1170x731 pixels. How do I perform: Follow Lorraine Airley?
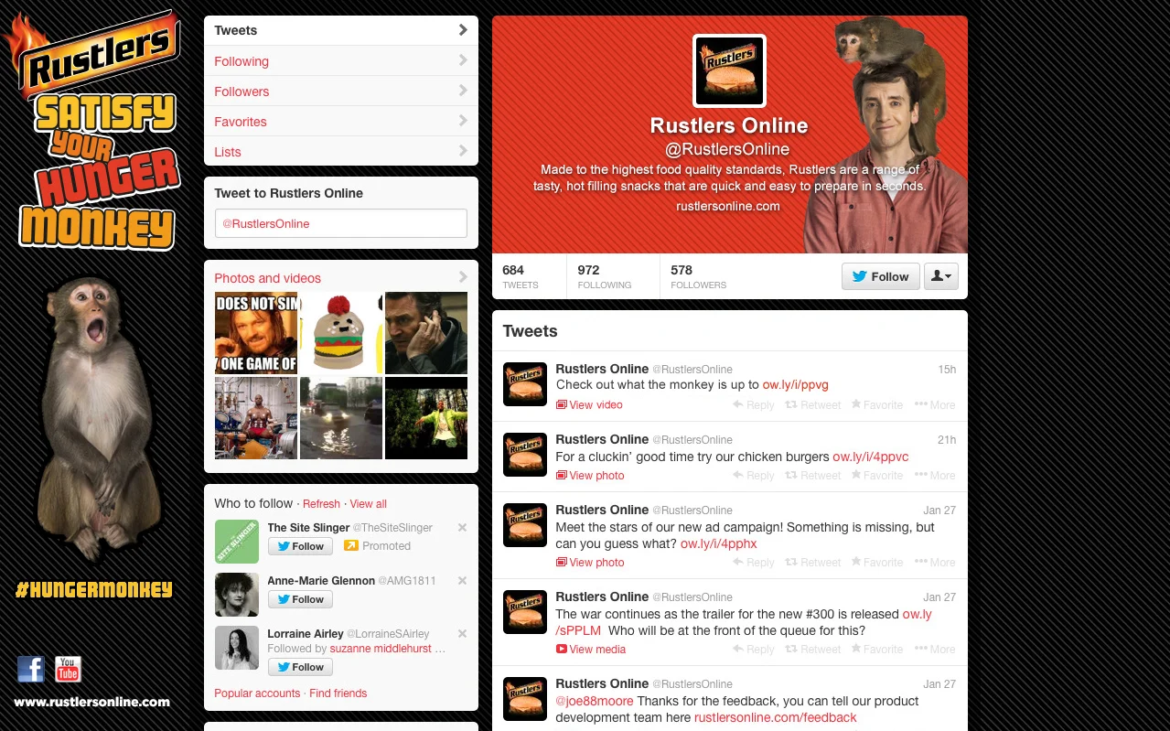click(x=300, y=667)
